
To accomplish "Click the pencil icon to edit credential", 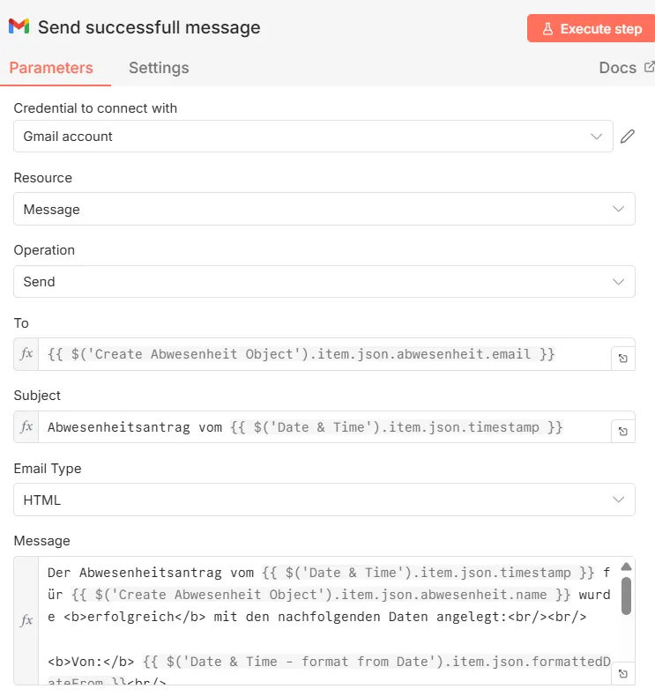I will pyautogui.click(x=628, y=137).
